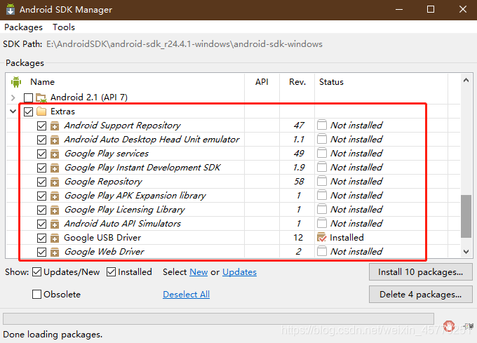Click the green Android robot header icon
This screenshot has height=343, width=477.
16,82
